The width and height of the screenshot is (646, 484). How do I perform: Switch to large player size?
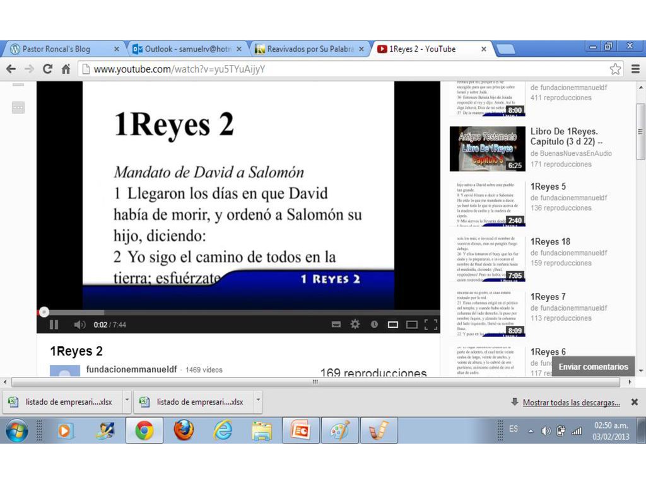click(411, 325)
